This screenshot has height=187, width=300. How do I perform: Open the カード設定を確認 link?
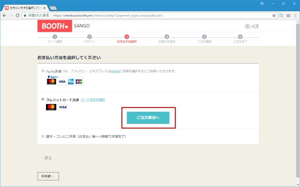(x=93, y=100)
